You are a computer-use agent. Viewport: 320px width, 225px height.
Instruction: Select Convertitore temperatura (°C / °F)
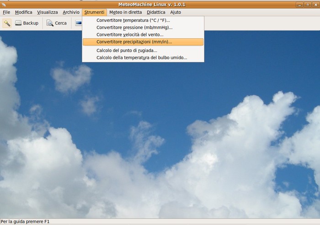click(x=143, y=20)
